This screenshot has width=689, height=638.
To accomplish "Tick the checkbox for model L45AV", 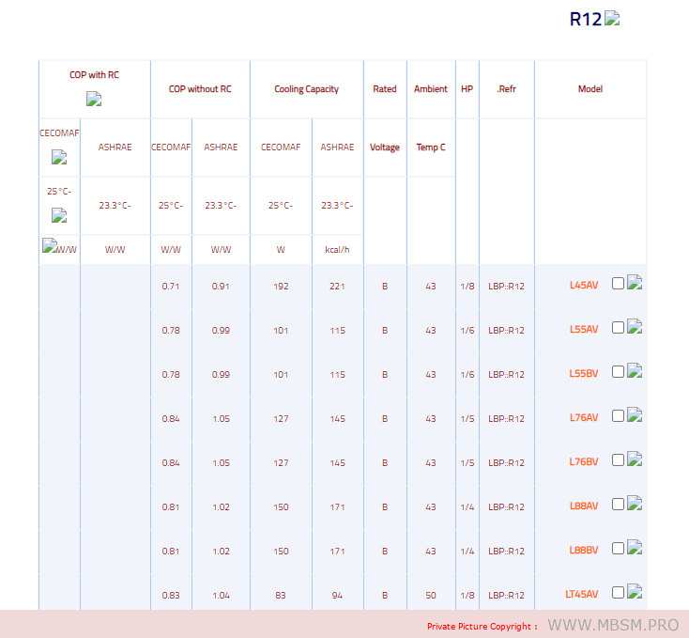I will (x=618, y=284).
